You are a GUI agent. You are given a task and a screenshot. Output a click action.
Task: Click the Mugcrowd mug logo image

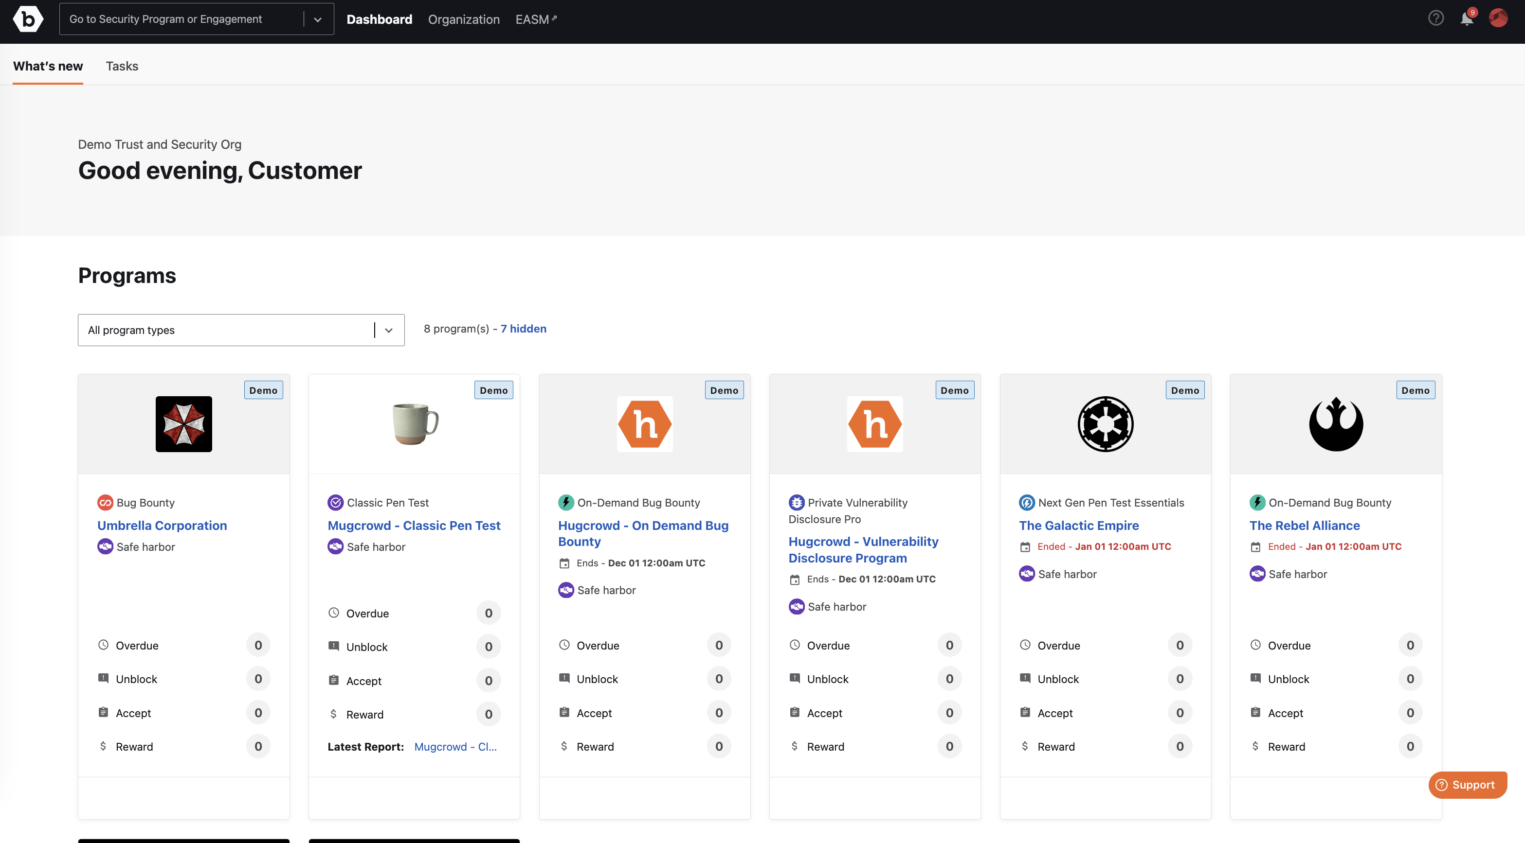pos(415,423)
